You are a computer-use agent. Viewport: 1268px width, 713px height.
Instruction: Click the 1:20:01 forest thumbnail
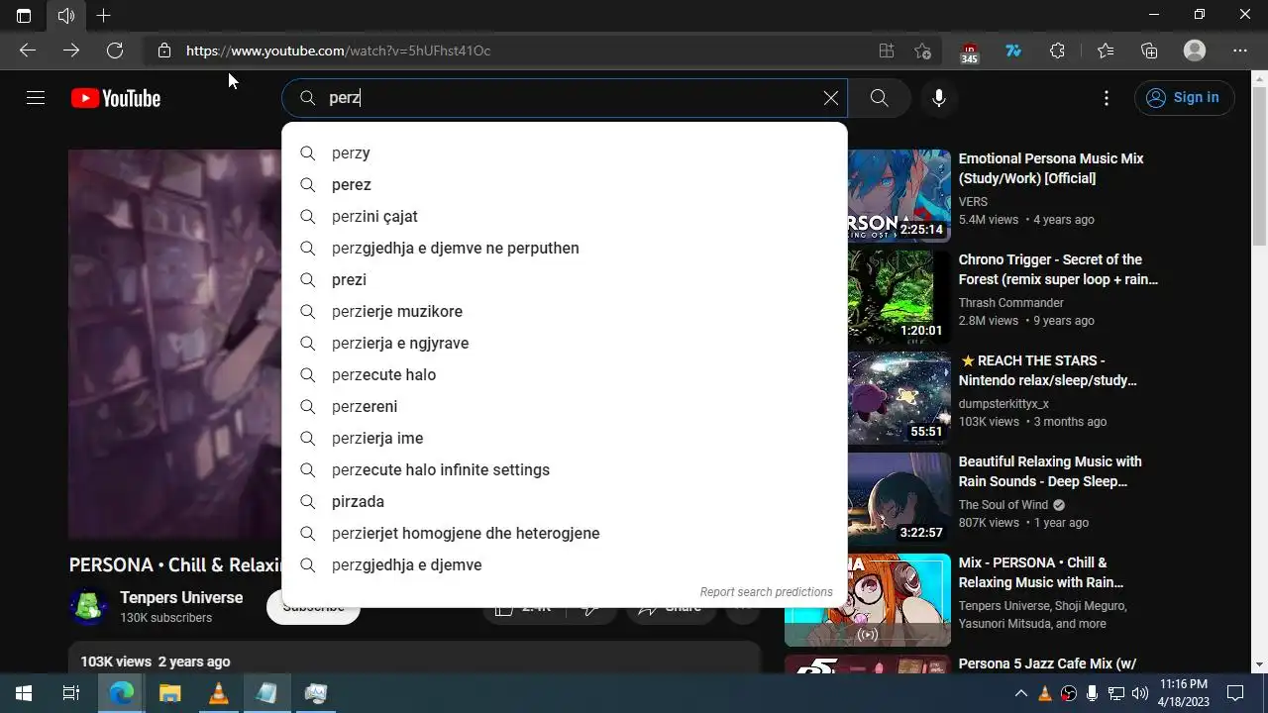[898, 297]
